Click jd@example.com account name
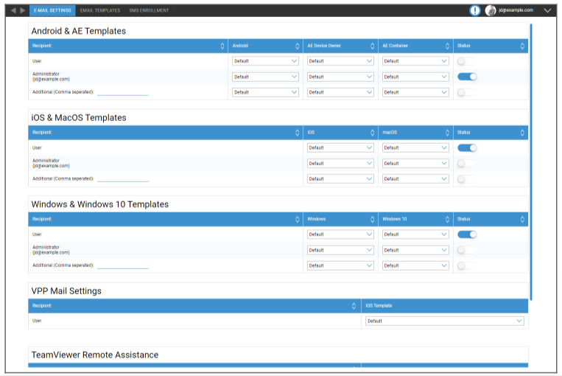Viewport: 562px width, 376px height. click(516, 10)
